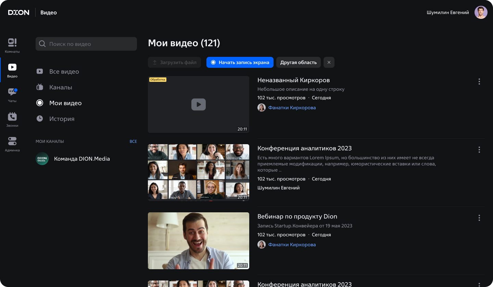Screen dimensions: 493x287
Task: Click the search magnifier icon
Action: click(x=42, y=44)
